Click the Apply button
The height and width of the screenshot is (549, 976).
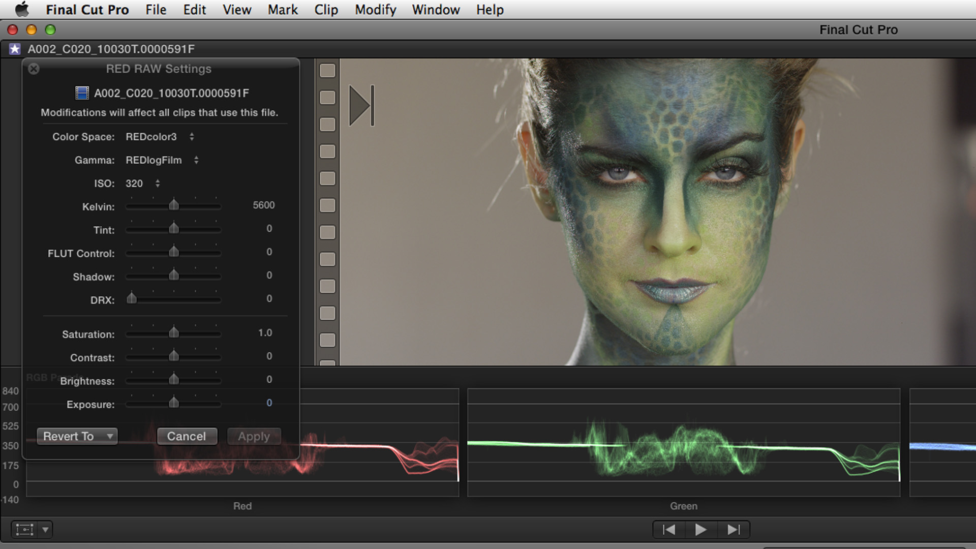coord(254,436)
